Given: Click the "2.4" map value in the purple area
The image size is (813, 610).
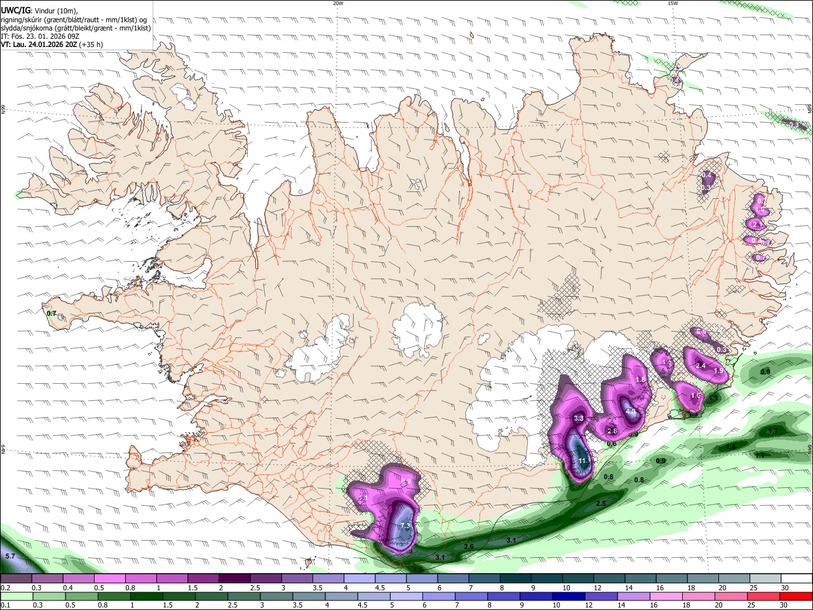Looking at the screenshot, I should point(701,365).
